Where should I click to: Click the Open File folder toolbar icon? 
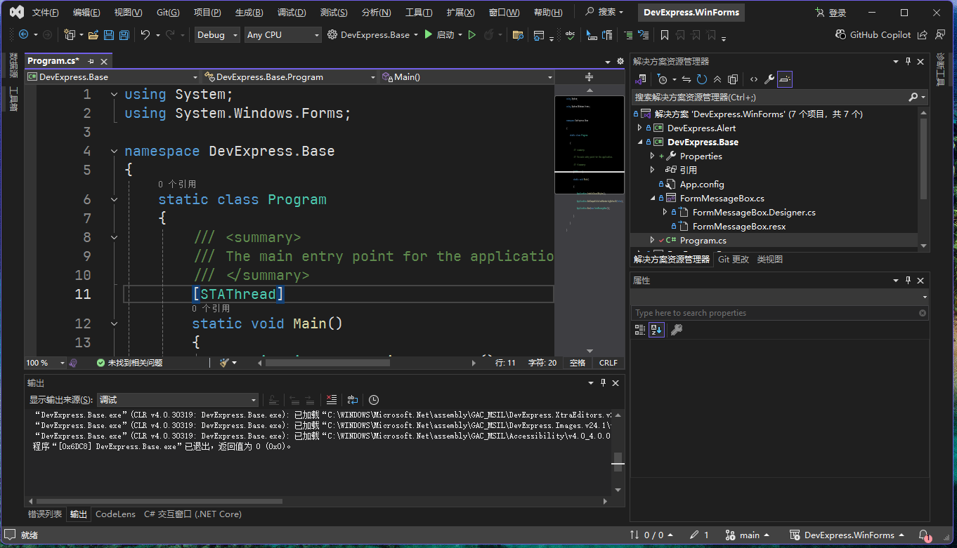coord(93,35)
